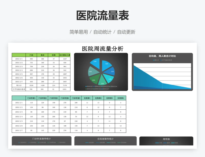Select the cell with value 1067
205x157 pixels.
[65, 81]
